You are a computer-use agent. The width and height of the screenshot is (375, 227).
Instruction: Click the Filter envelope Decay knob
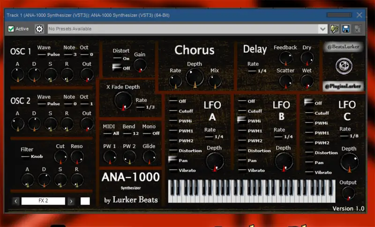(44, 180)
